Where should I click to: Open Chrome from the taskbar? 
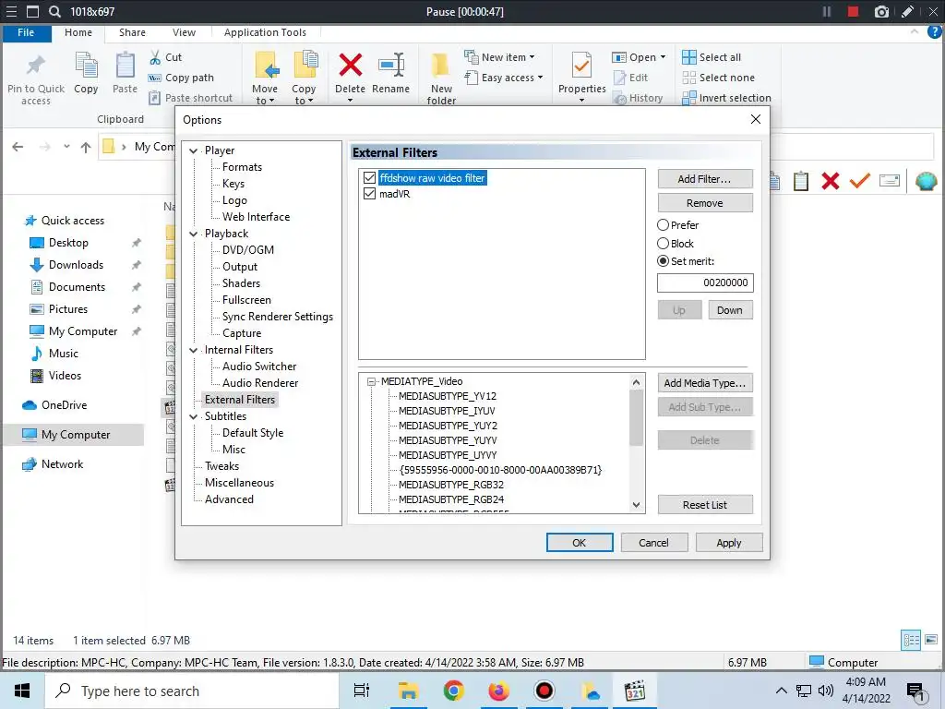(x=453, y=691)
